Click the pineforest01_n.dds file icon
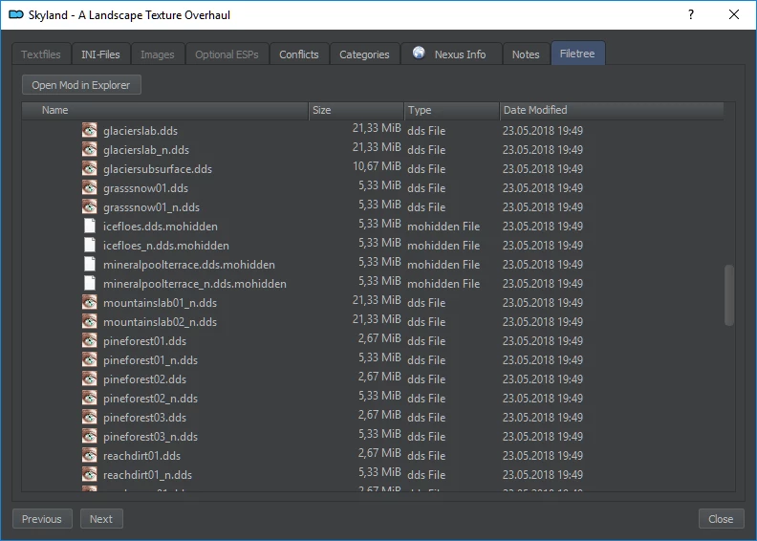Screen dimensions: 757x541 click(89, 360)
